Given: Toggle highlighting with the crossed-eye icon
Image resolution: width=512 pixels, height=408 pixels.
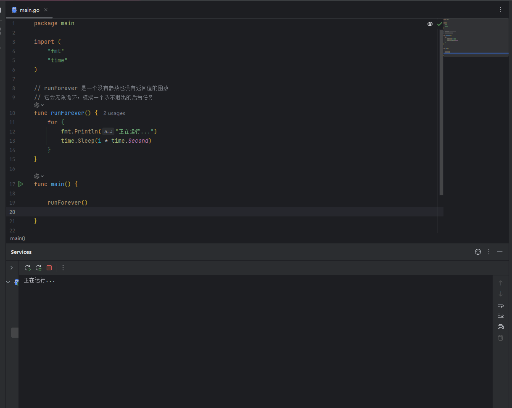Looking at the screenshot, I should pos(430,24).
